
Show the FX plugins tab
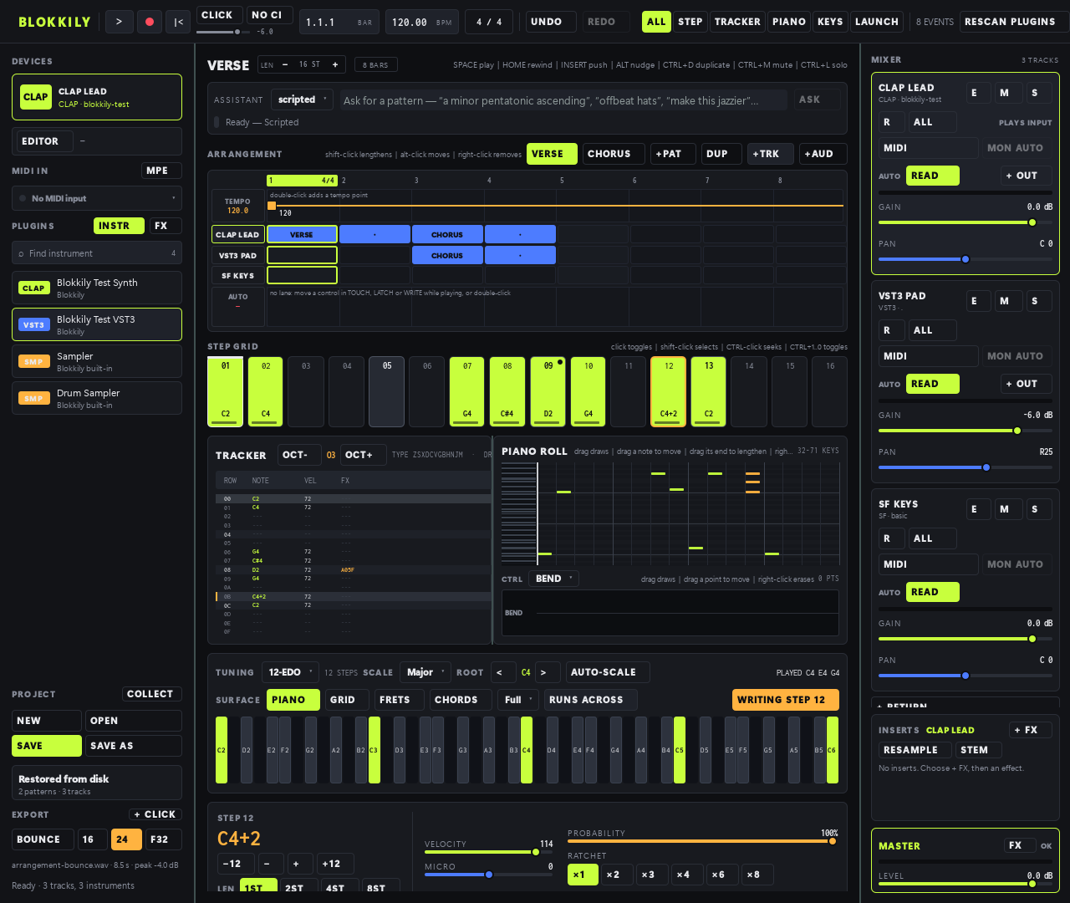click(165, 226)
